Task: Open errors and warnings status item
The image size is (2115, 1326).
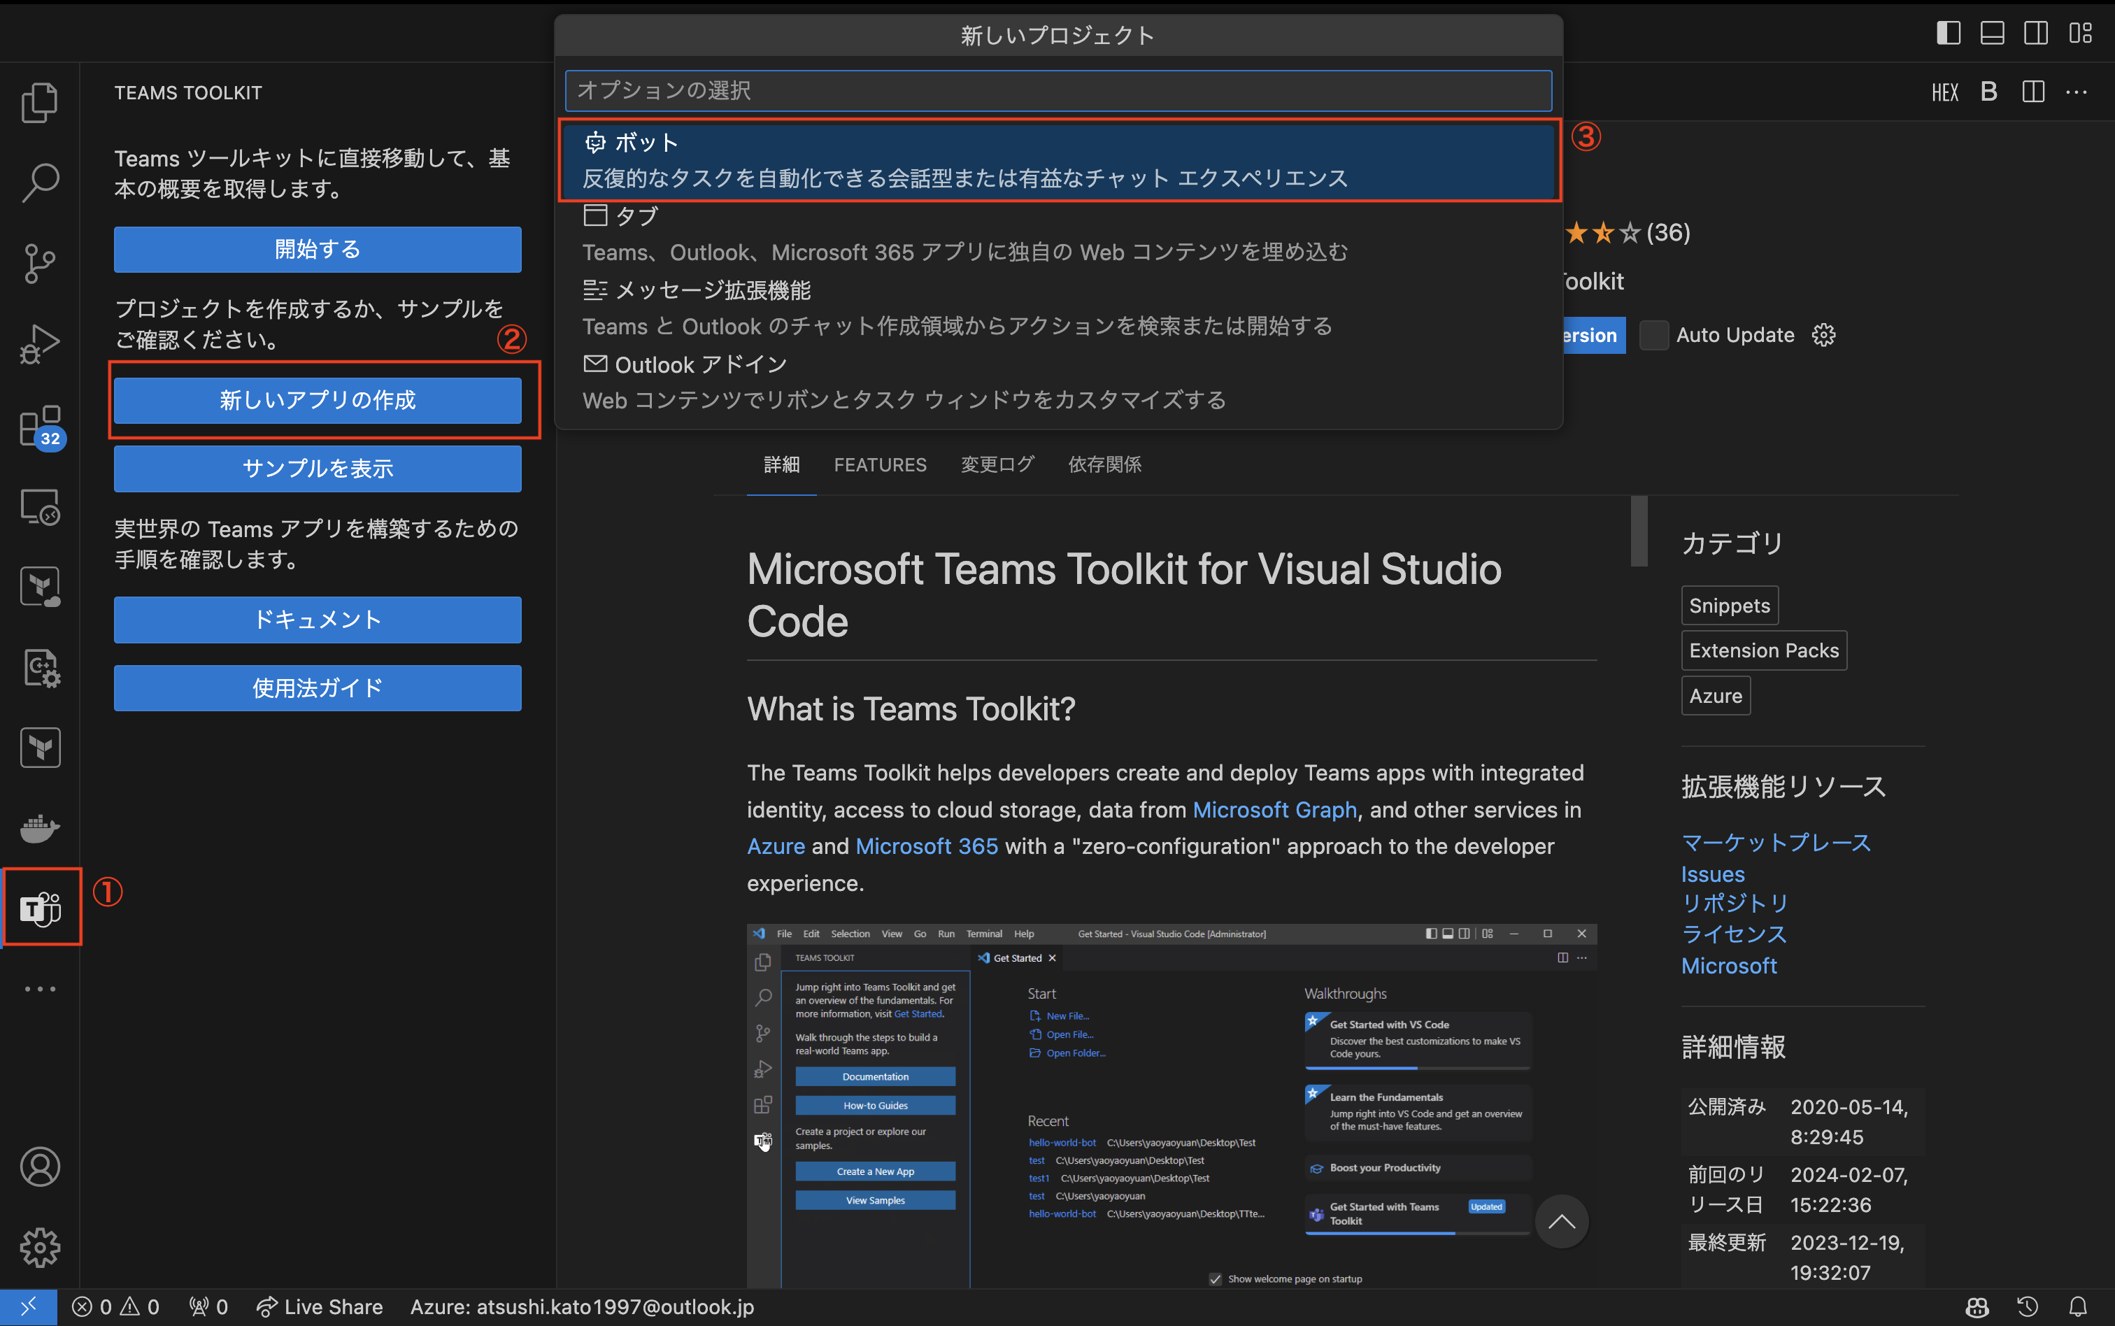Action: (x=115, y=1306)
